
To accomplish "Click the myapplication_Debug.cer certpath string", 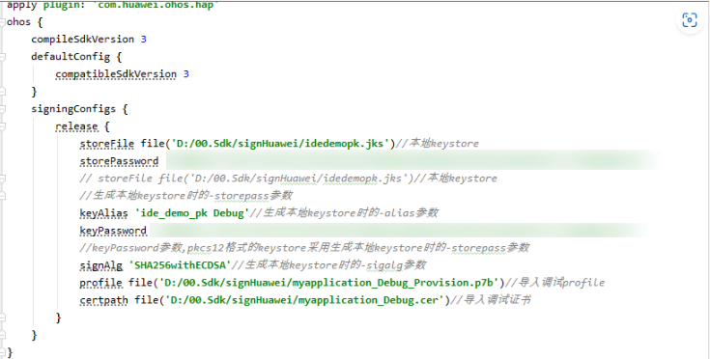I will pyautogui.click(x=304, y=300).
